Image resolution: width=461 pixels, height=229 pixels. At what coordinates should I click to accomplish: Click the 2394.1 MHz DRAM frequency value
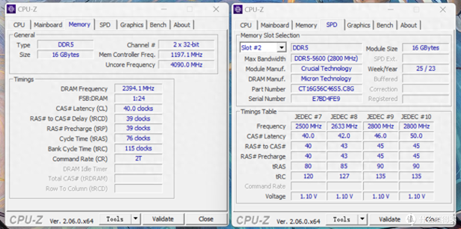pyautogui.click(x=138, y=88)
